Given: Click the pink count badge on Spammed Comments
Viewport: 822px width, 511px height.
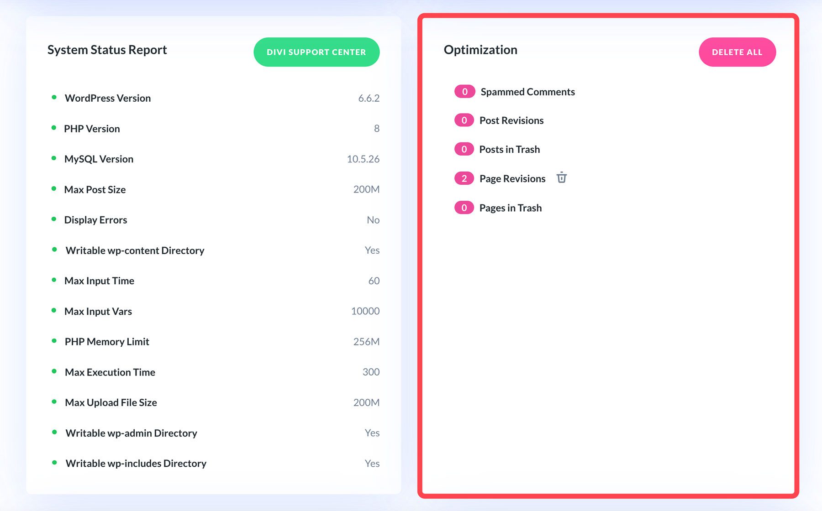Looking at the screenshot, I should click(x=464, y=91).
